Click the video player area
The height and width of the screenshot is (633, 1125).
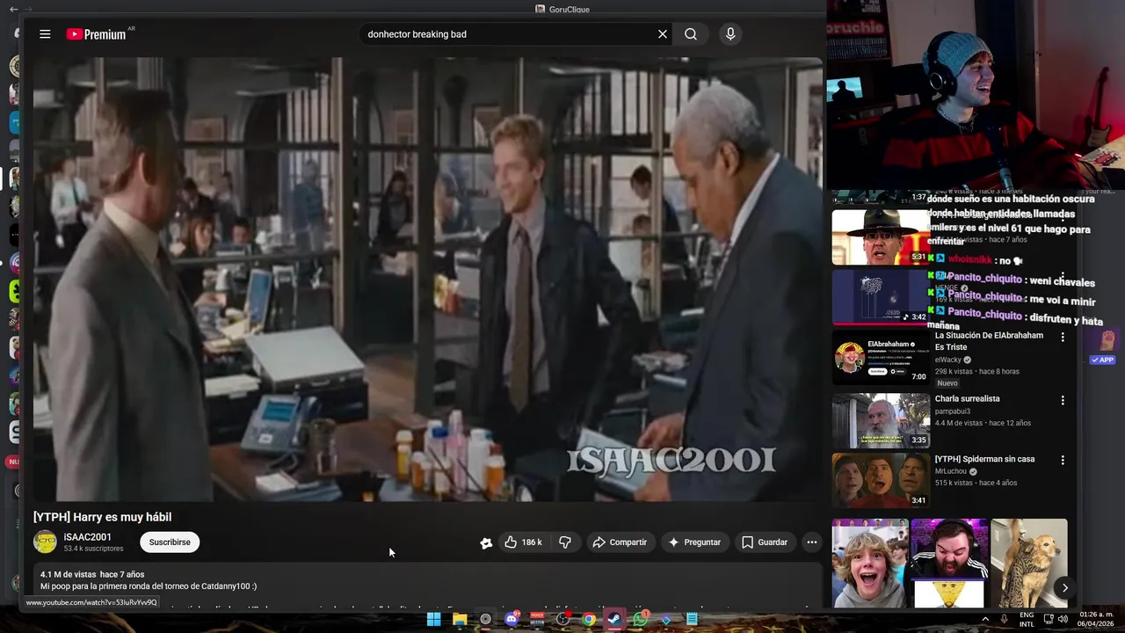tap(428, 280)
